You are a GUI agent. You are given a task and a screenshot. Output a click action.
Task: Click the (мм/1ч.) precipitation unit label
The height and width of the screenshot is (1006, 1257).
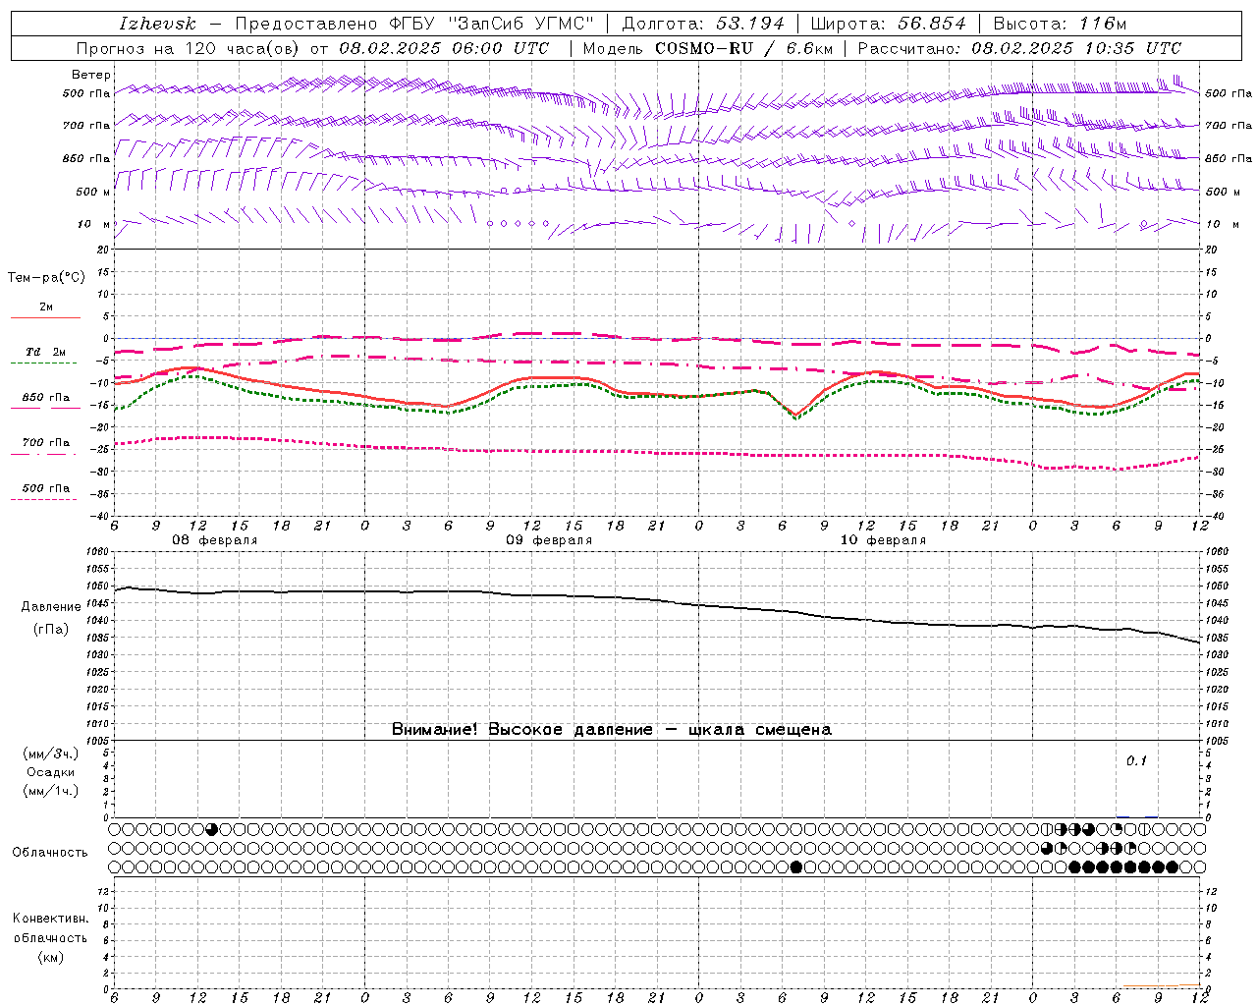(51, 791)
